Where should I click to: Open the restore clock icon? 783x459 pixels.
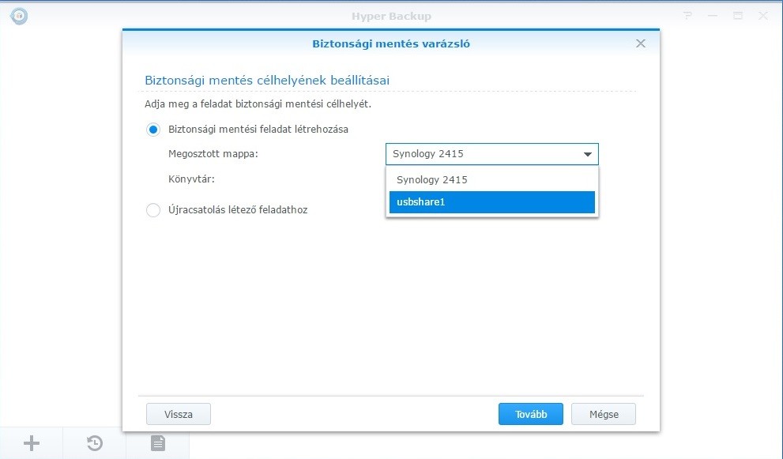pos(94,443)
